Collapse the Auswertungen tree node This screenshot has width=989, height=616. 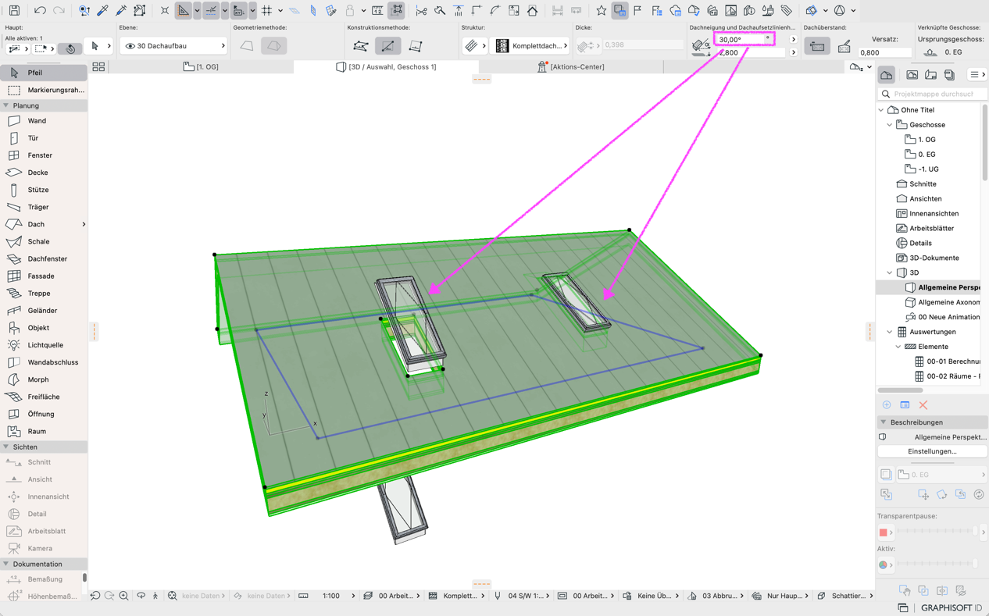tap(890, 332)
